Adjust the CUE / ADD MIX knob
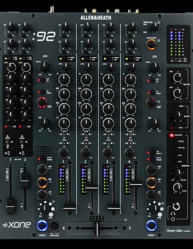Screen dimensions: 193x249 point(178,173)
